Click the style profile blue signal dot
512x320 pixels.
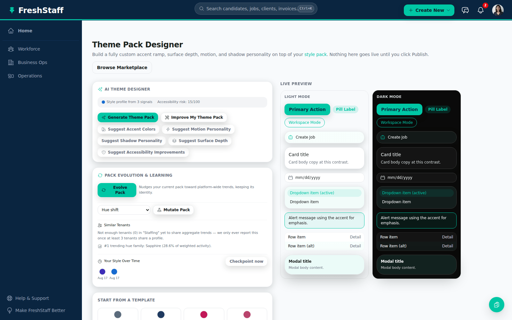(103, 102)
